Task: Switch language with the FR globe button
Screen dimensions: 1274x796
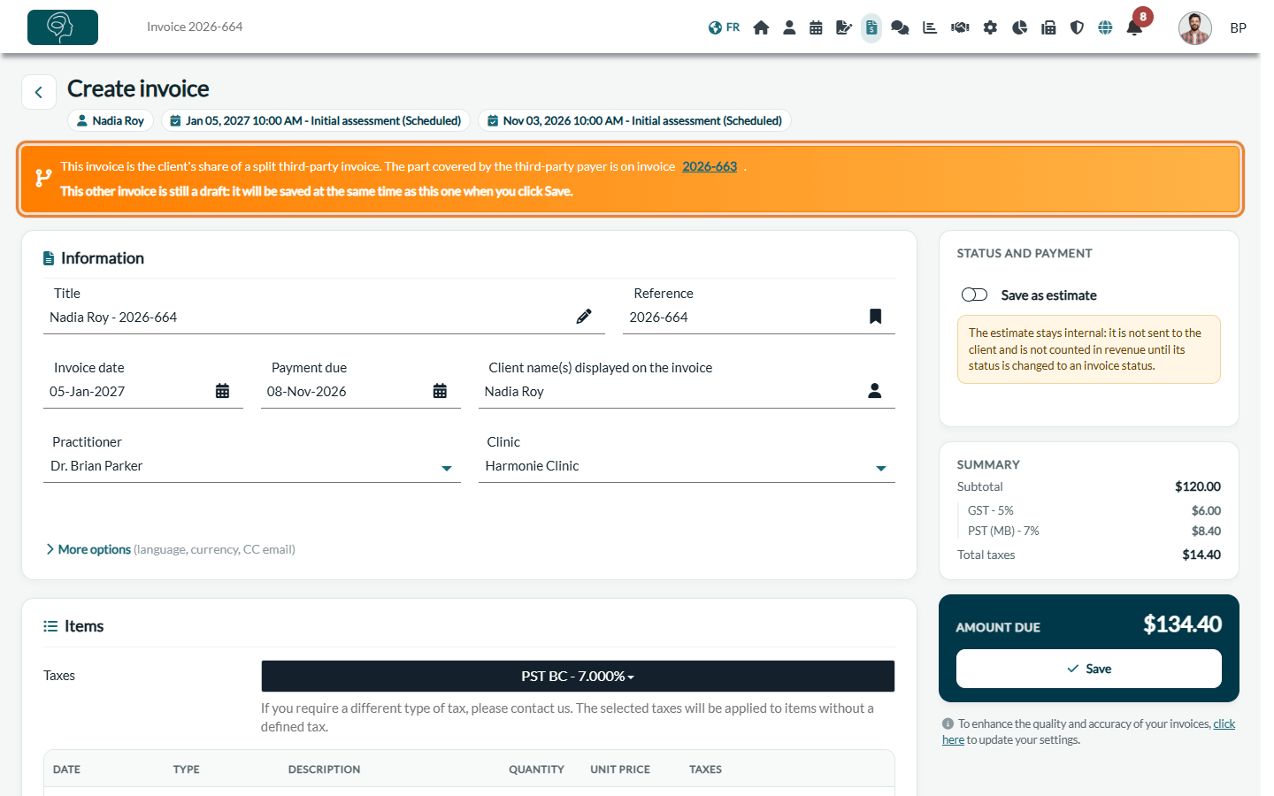Action: point(724,27)
